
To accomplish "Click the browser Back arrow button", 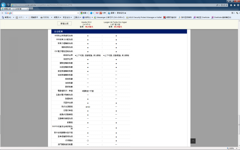I will 3,5.
